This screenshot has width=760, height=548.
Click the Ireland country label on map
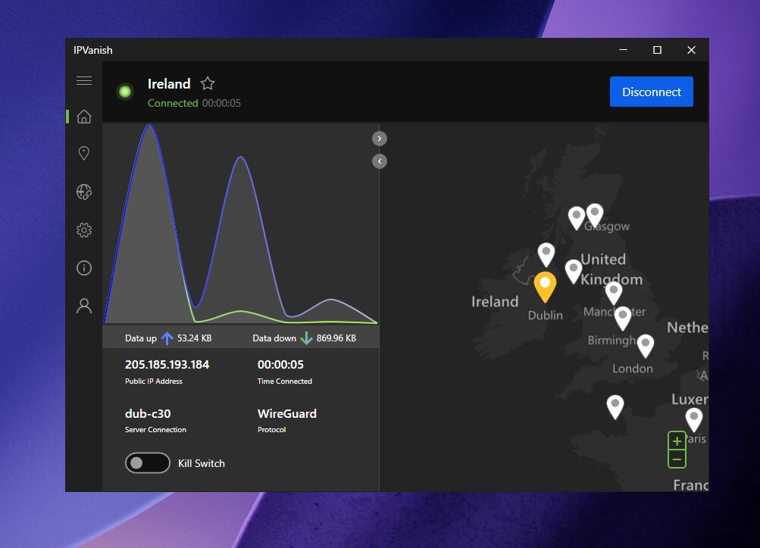(495, 301)
